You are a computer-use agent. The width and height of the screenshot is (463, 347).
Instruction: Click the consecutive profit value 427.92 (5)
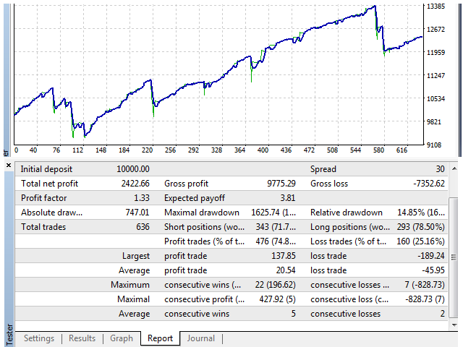coord(277,299)
